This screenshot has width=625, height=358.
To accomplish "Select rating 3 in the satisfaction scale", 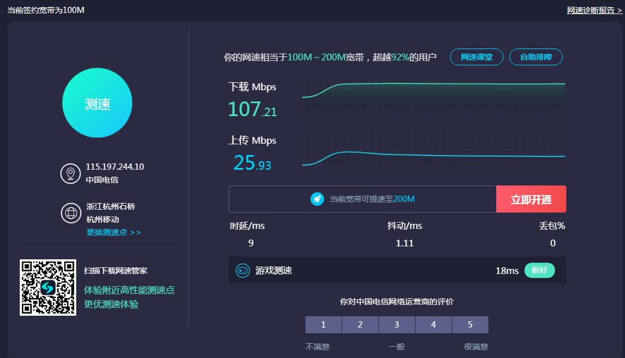I will (397, 325).
